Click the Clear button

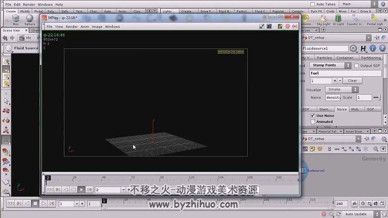click(x=352, y=81)
